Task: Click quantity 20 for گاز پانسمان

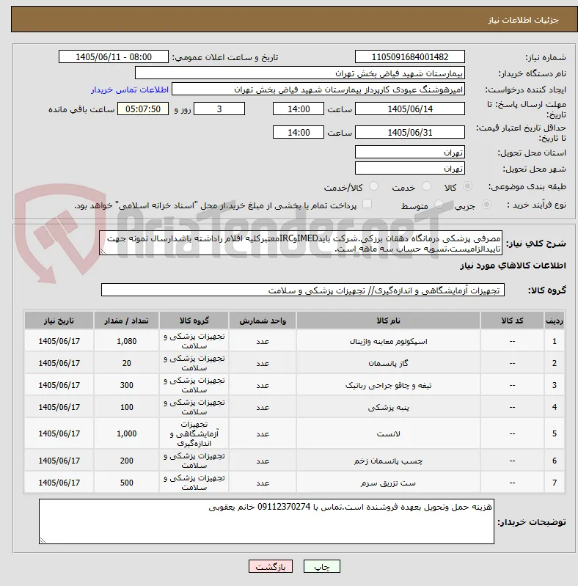Action: 127,363
